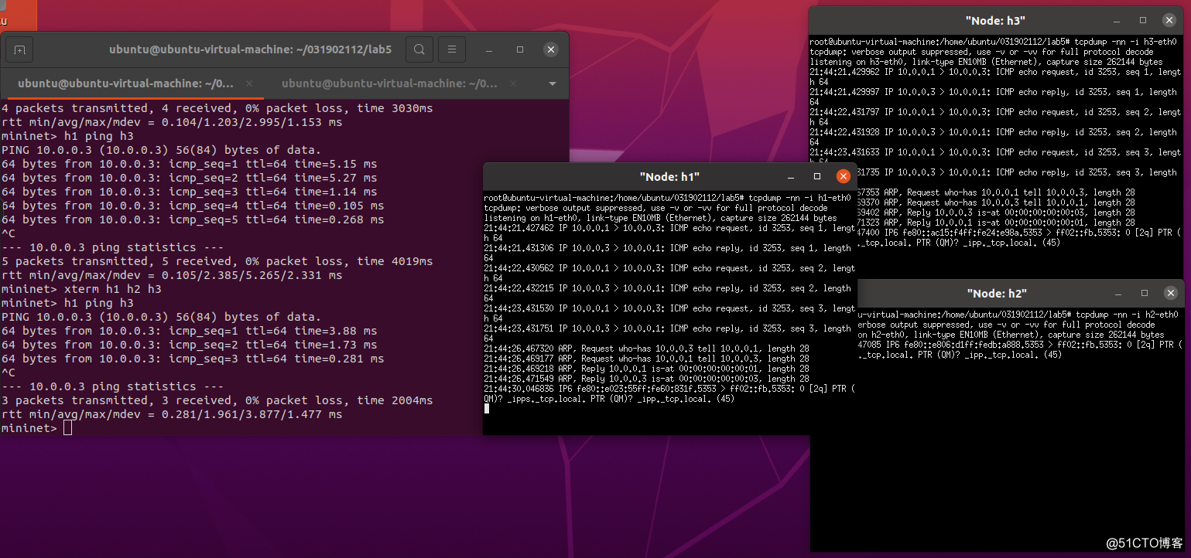Screen dimensions: 1191x558
Task: Click the line "mininet> xterm h1 h2 h3"
Action: (82, 289)
